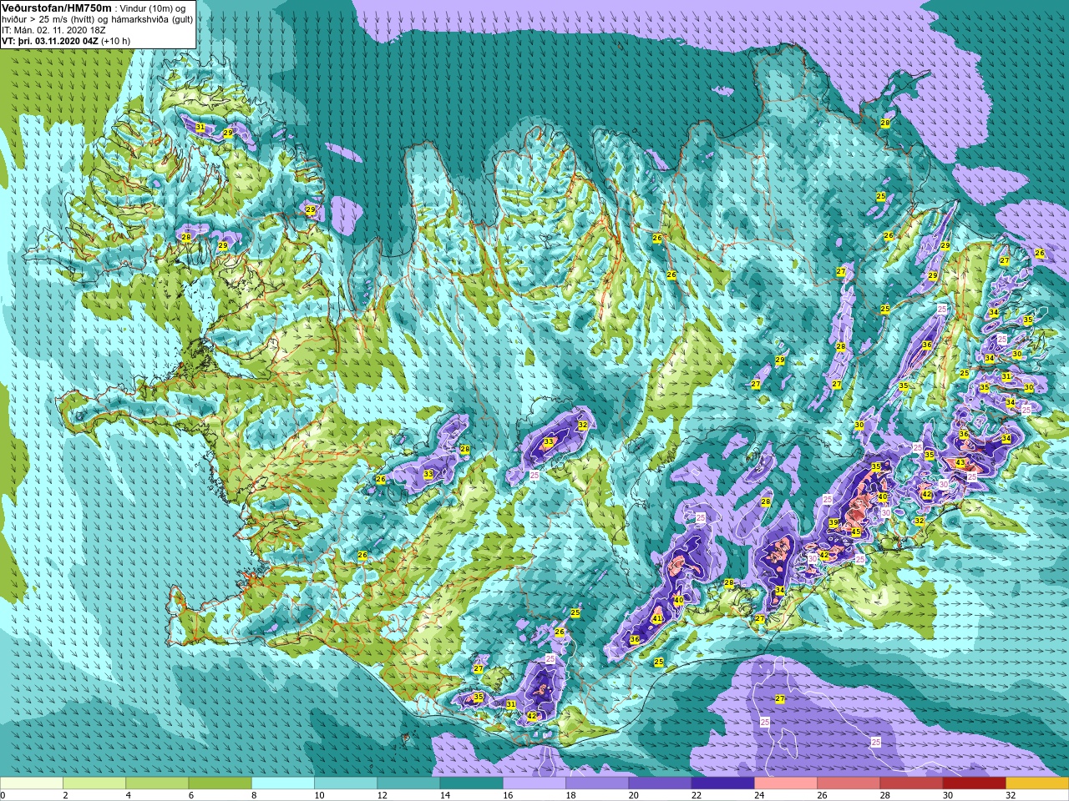This screenshot has height=801, width=1069.
Task: Click the legend tick number 32
Action: [x=1009, y=795]
